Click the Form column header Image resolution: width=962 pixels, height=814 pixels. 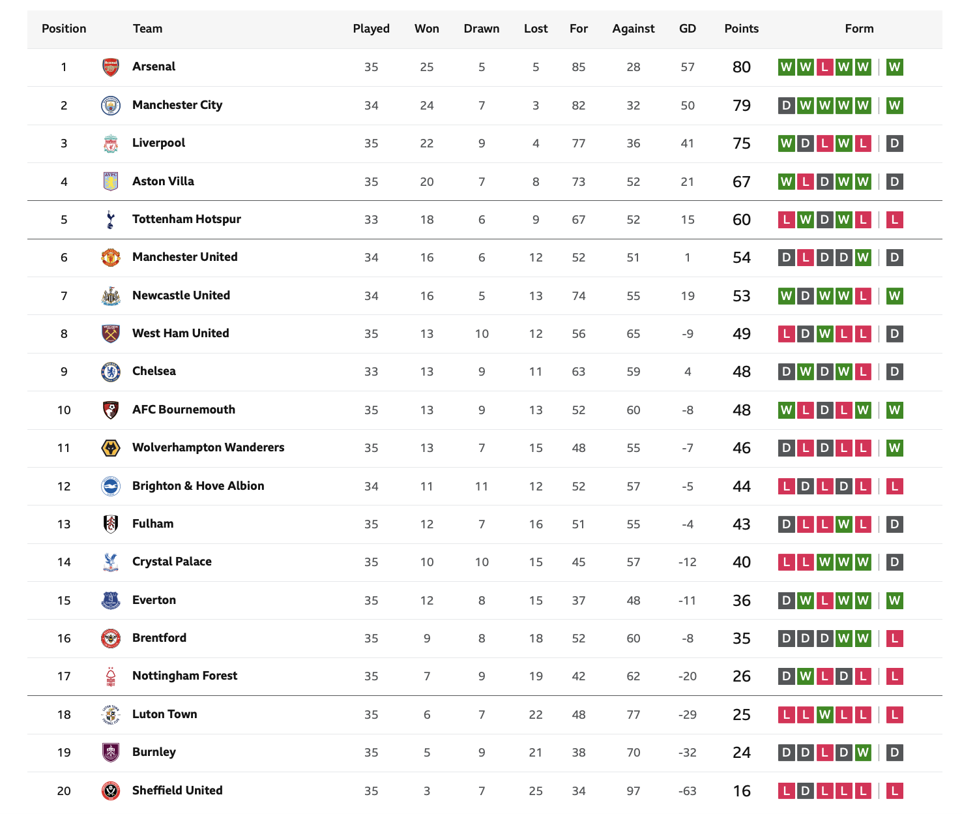coord(859,29)
